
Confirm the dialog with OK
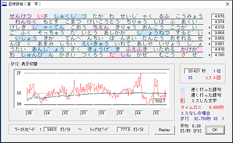215,130
